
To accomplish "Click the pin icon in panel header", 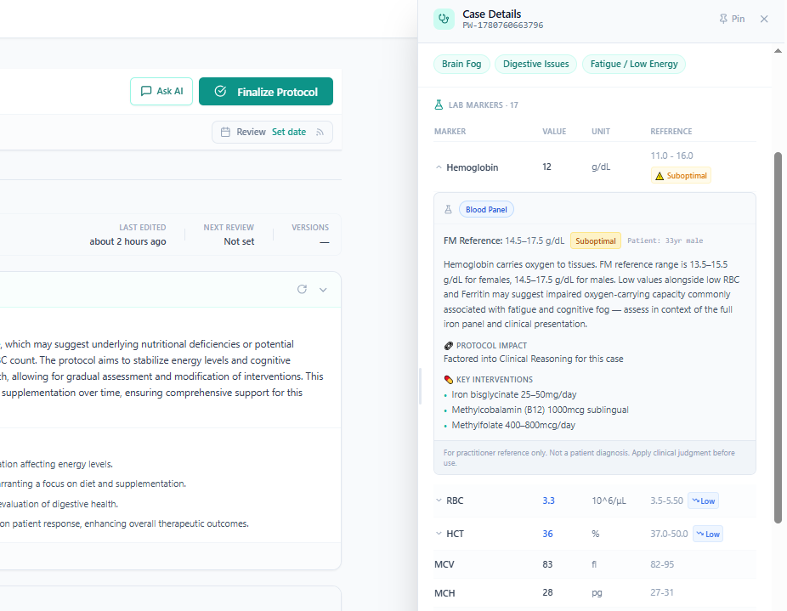I will point(723,19).
